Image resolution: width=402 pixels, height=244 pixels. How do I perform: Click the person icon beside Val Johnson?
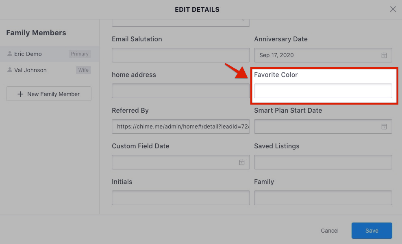tap(10, 70)
